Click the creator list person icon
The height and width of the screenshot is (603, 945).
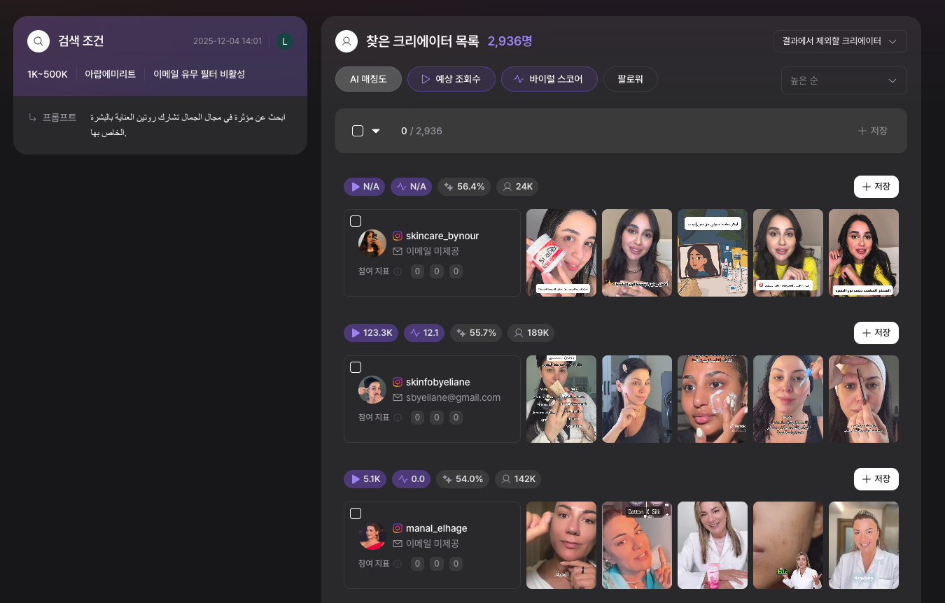[x=346, y=41]
